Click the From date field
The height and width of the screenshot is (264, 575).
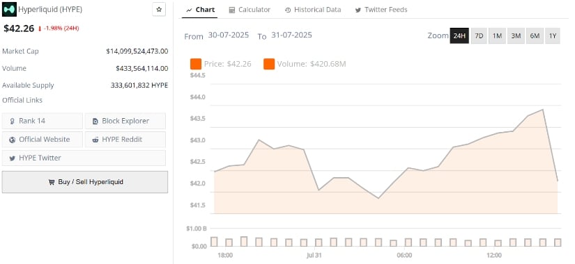coord(229,35)
